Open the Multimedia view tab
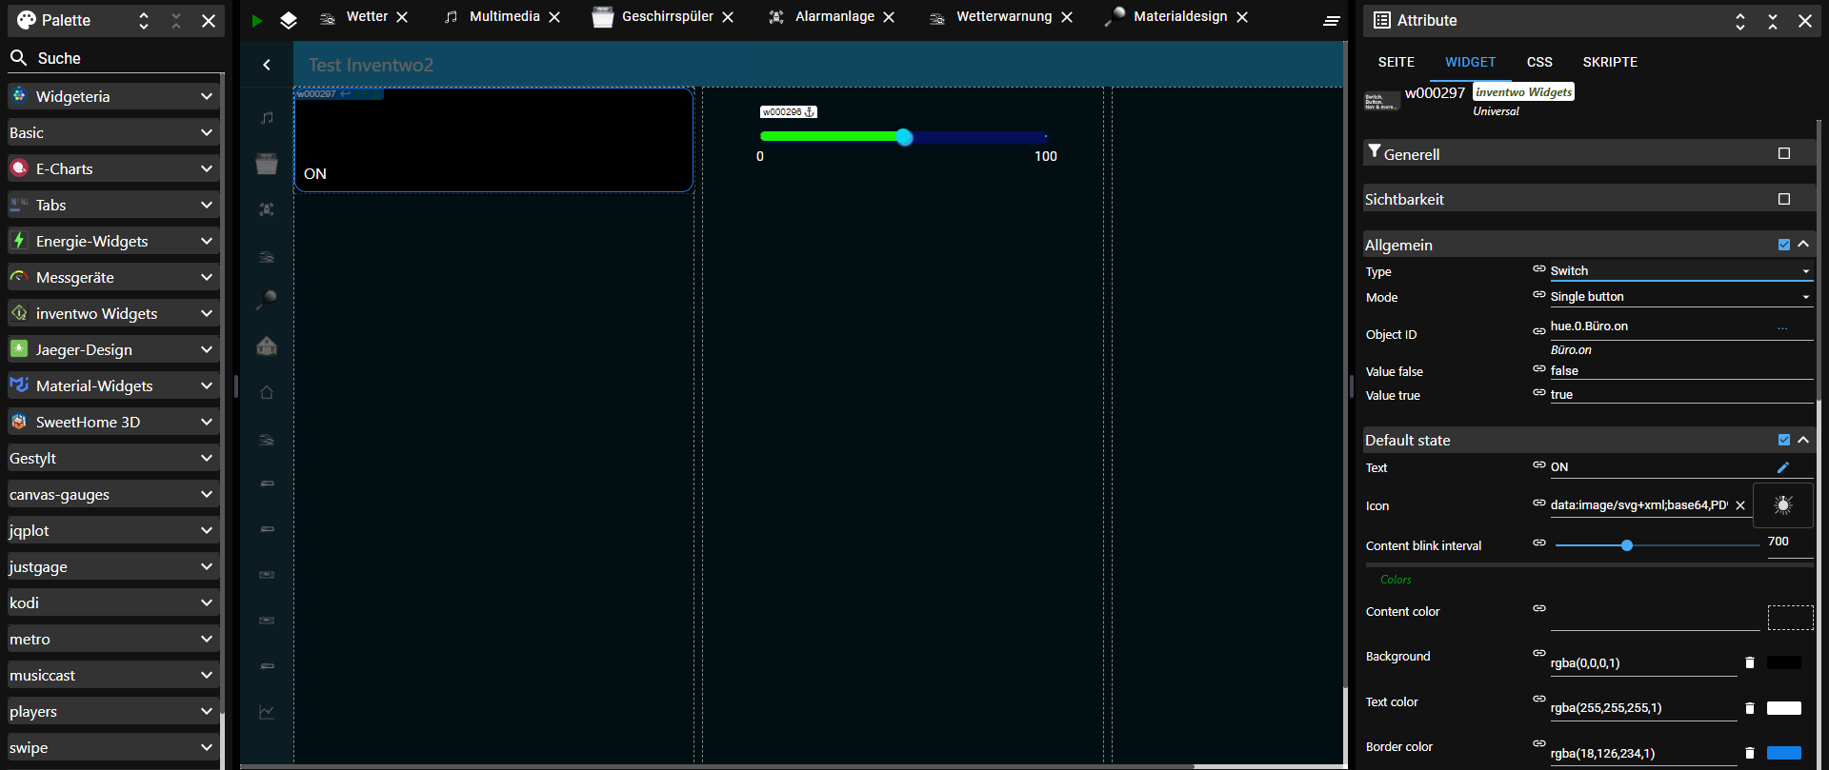The height and width of the screenshot is (770, 1829). point(504,17)
